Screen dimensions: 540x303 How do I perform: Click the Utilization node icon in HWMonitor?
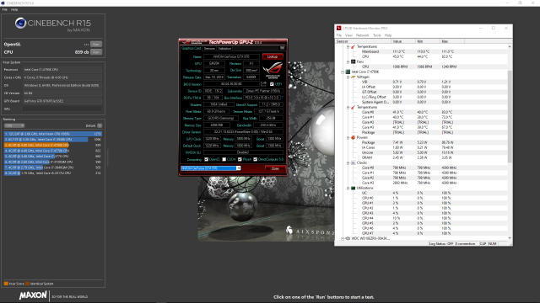click(x=353, y=189)
